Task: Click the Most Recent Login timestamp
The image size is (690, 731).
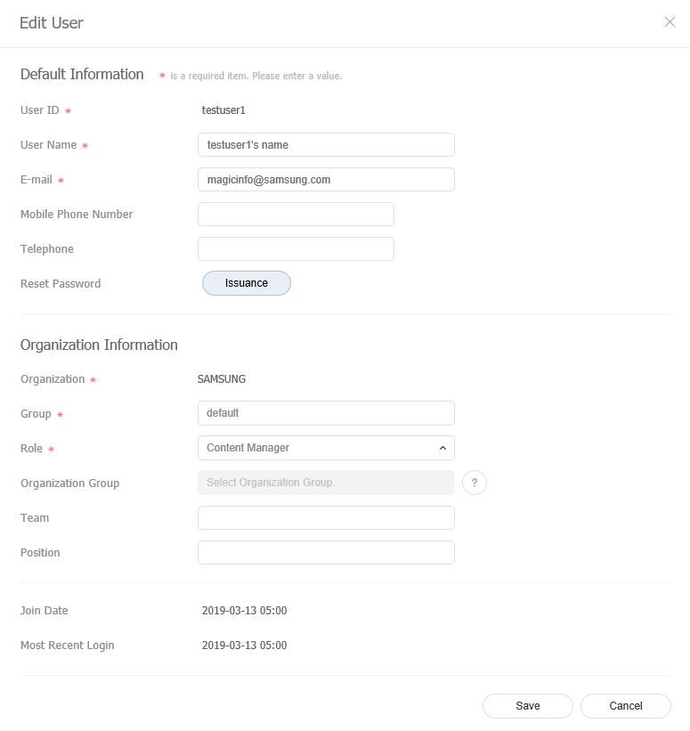Action: coord(244,645)
